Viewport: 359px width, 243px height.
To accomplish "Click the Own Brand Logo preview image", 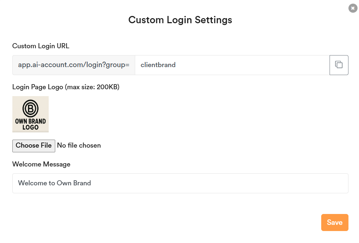I will pyautogui.click(x=31, y=114).
